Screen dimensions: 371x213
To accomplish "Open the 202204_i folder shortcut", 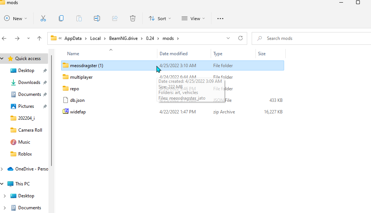I will [26, 118].
